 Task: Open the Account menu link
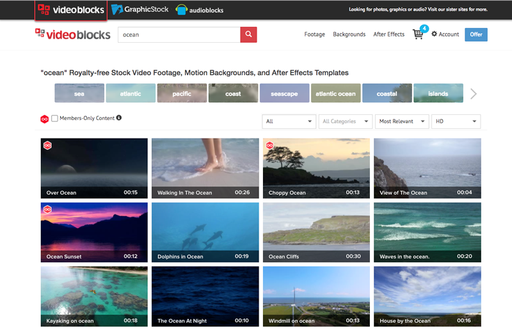click(449, 34)
